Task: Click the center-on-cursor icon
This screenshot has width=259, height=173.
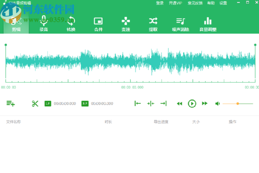Action: [x=151, y=104]
